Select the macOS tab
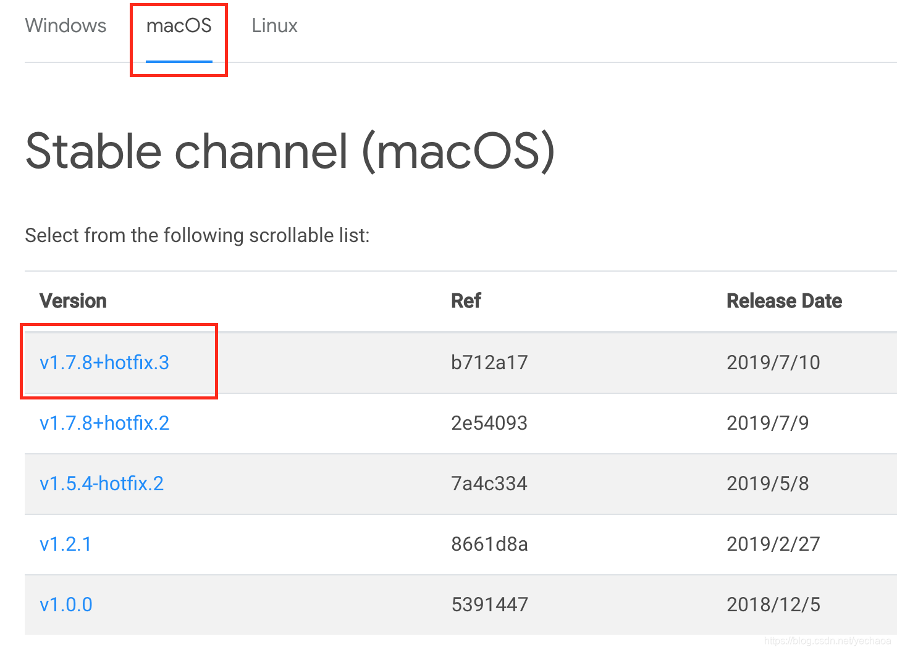 click(179, 25)
